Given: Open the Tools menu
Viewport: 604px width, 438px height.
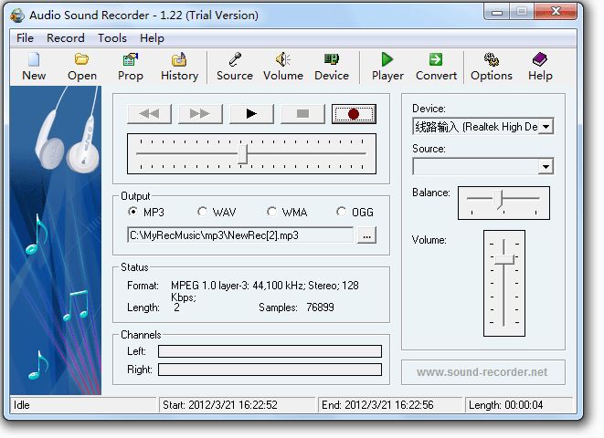Looking at the screenshot, I should click(112, 38).
